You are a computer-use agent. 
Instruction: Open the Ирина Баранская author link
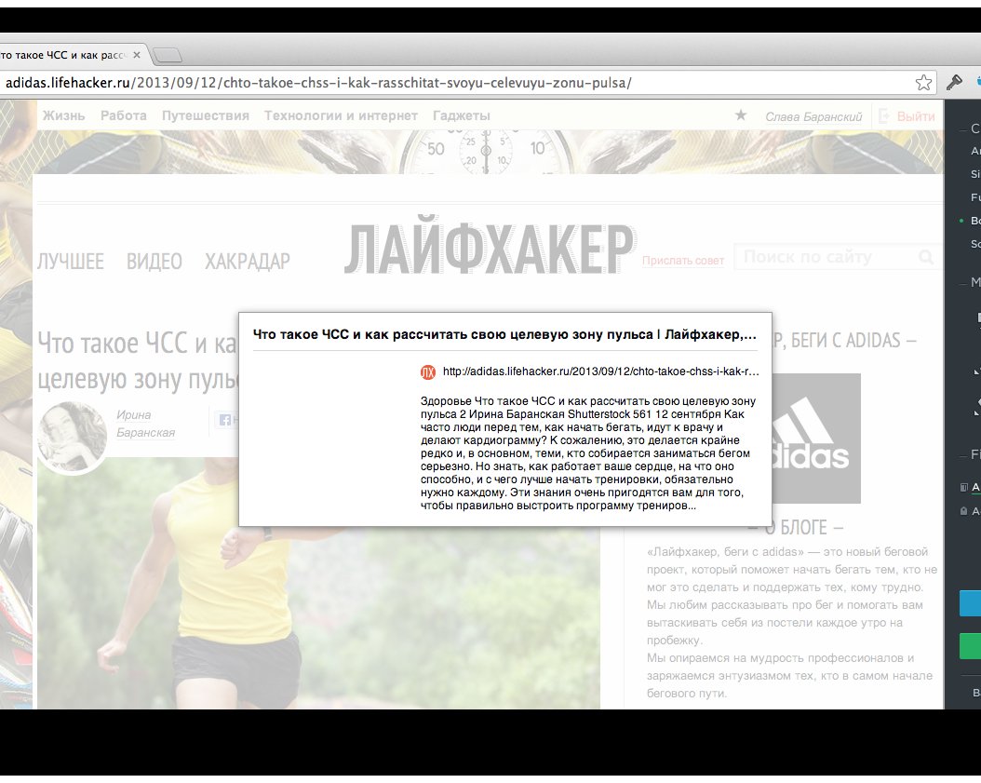(x=145, y=424)
